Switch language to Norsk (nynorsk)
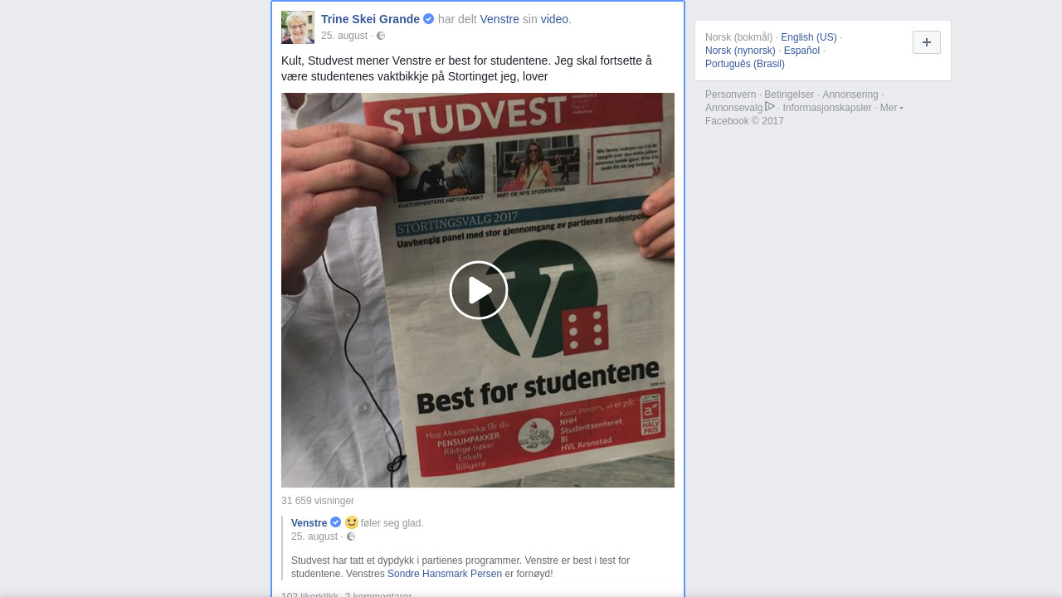 [740, 51]
